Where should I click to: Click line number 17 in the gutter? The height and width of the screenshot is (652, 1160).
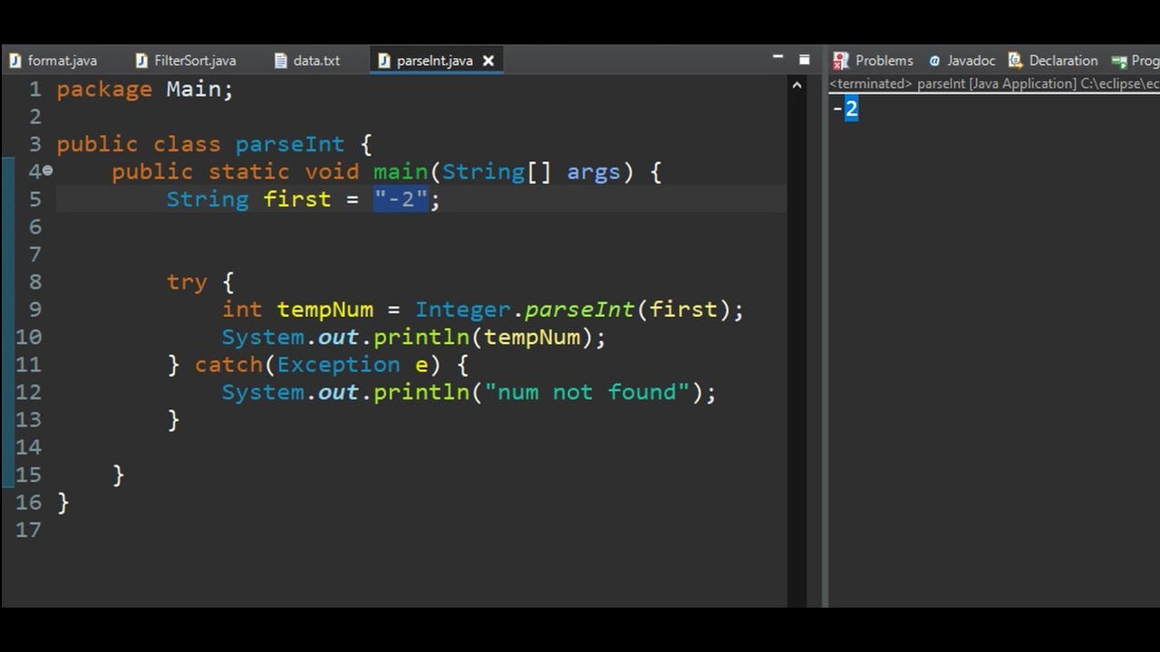coord(28,530)
